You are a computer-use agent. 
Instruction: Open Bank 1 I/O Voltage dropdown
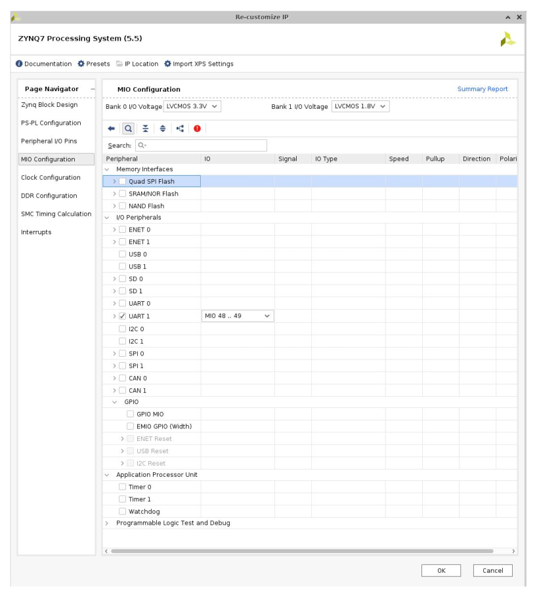[360, 106]
